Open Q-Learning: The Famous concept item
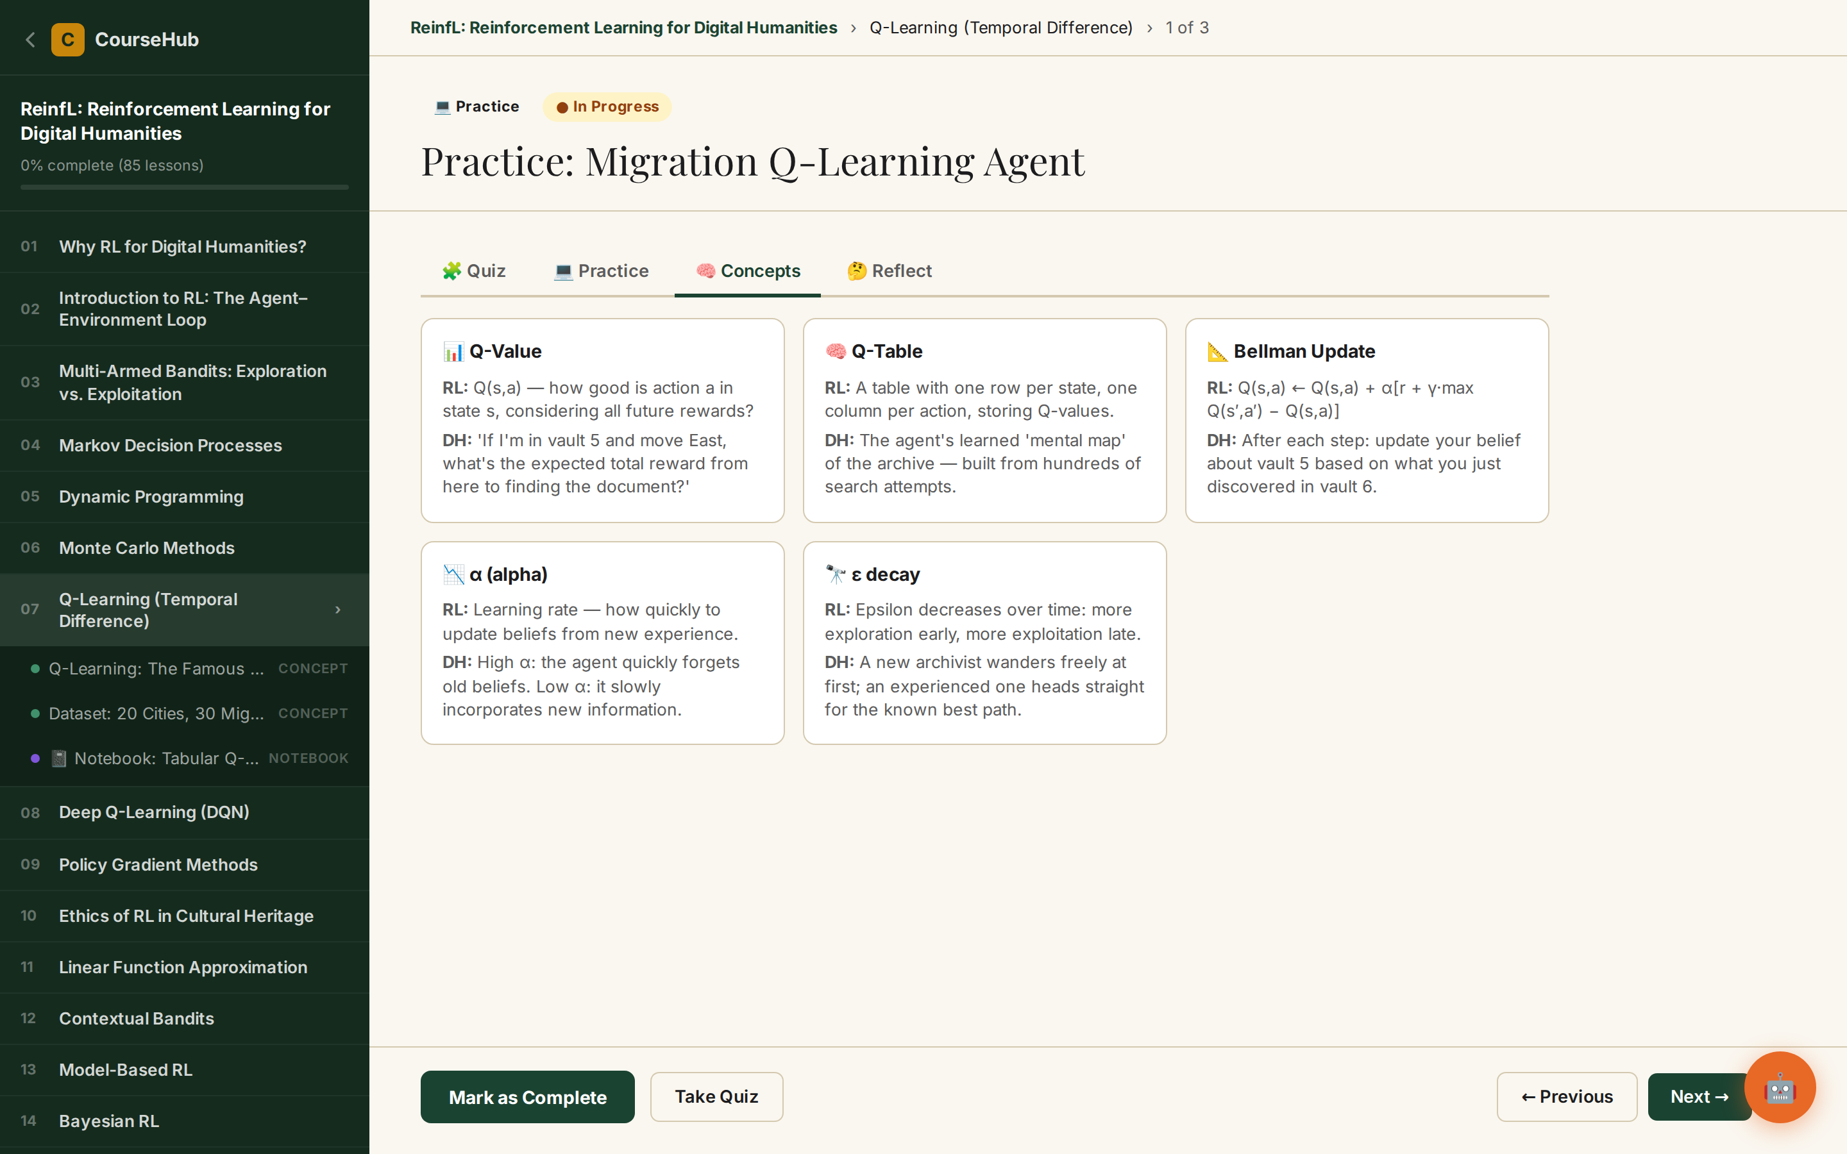Screen dimensions: 1847x1154 (185, 669)
